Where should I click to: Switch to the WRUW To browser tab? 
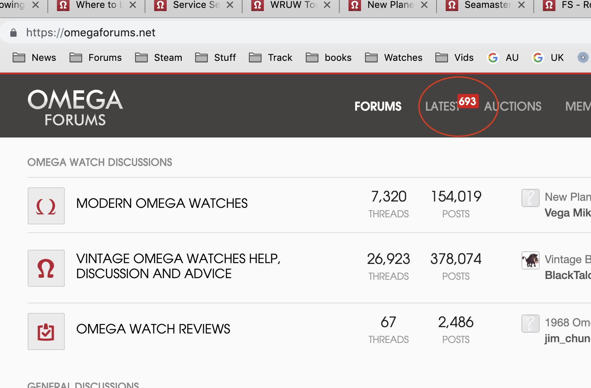[286, 5]
